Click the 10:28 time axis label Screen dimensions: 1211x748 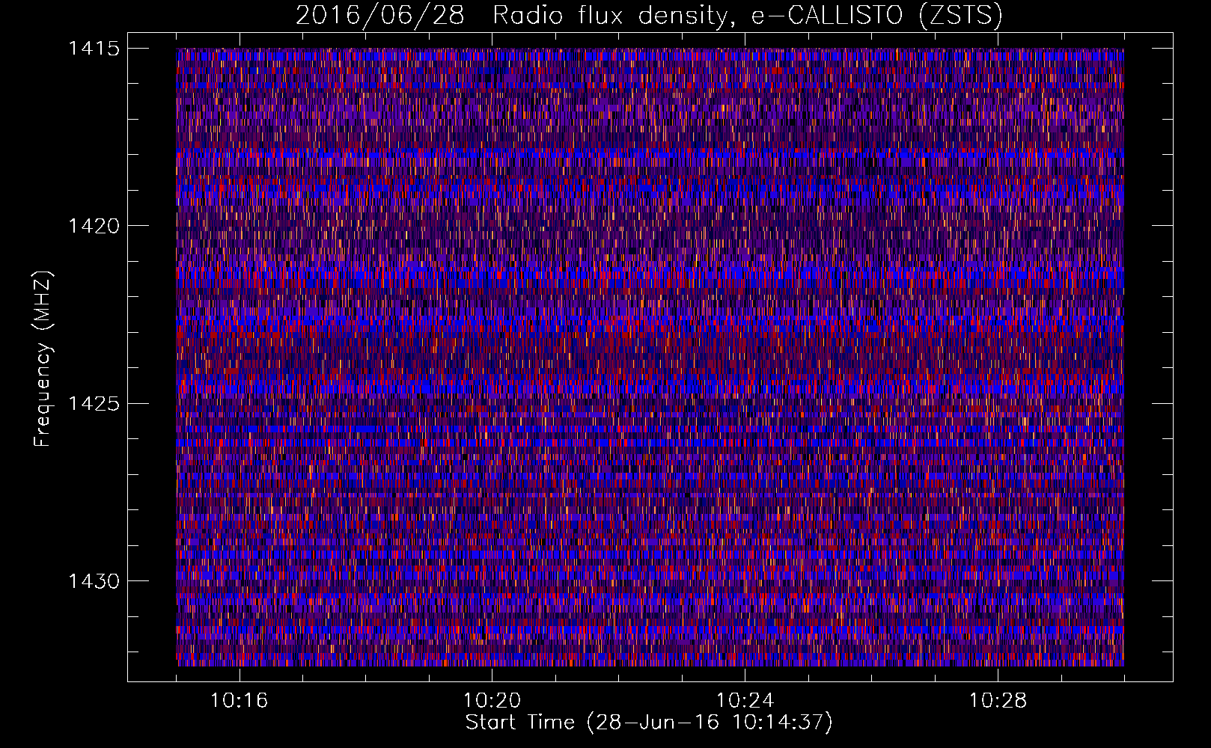click(x=998, y=701)
